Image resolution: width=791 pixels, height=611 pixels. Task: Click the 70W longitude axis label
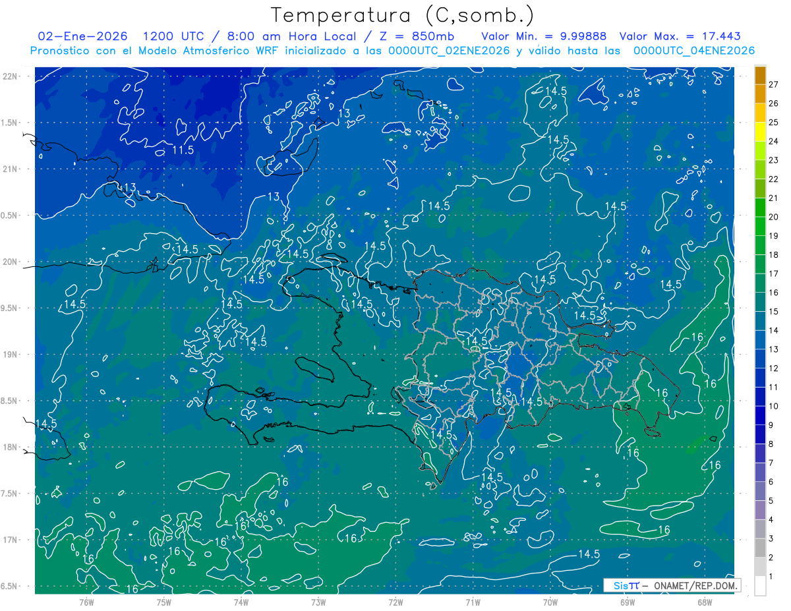(x=550, y=602)
